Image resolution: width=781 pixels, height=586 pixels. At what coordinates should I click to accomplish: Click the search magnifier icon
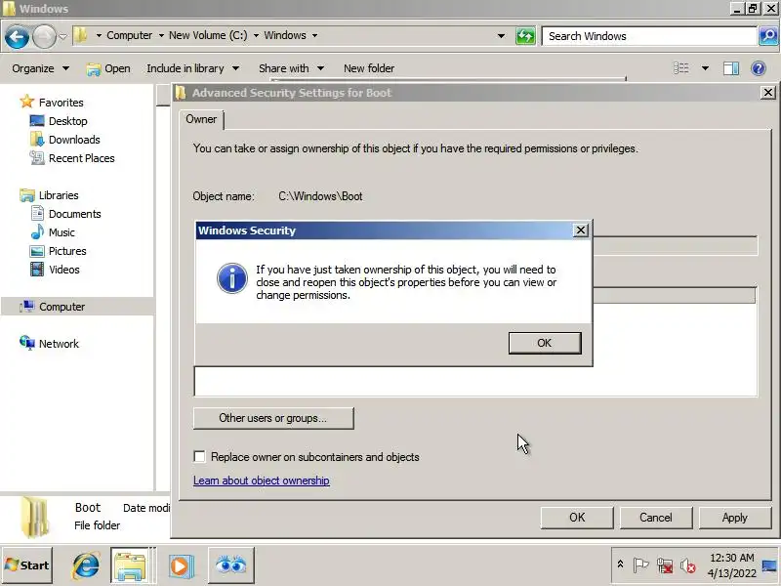(768, 36)
